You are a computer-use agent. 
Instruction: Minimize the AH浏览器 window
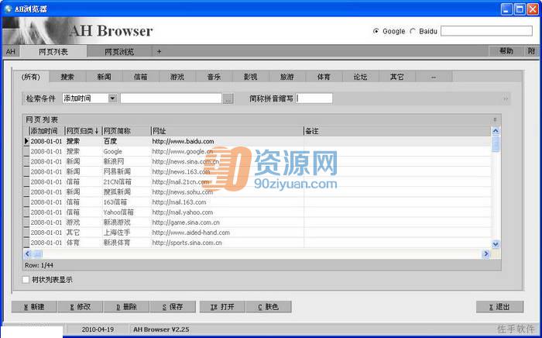(506, 9)
